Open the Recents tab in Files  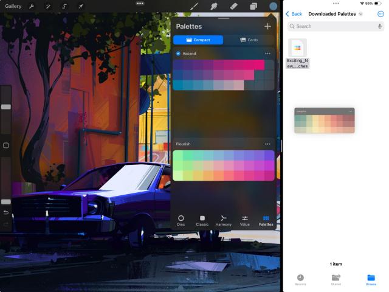point(300,280)
